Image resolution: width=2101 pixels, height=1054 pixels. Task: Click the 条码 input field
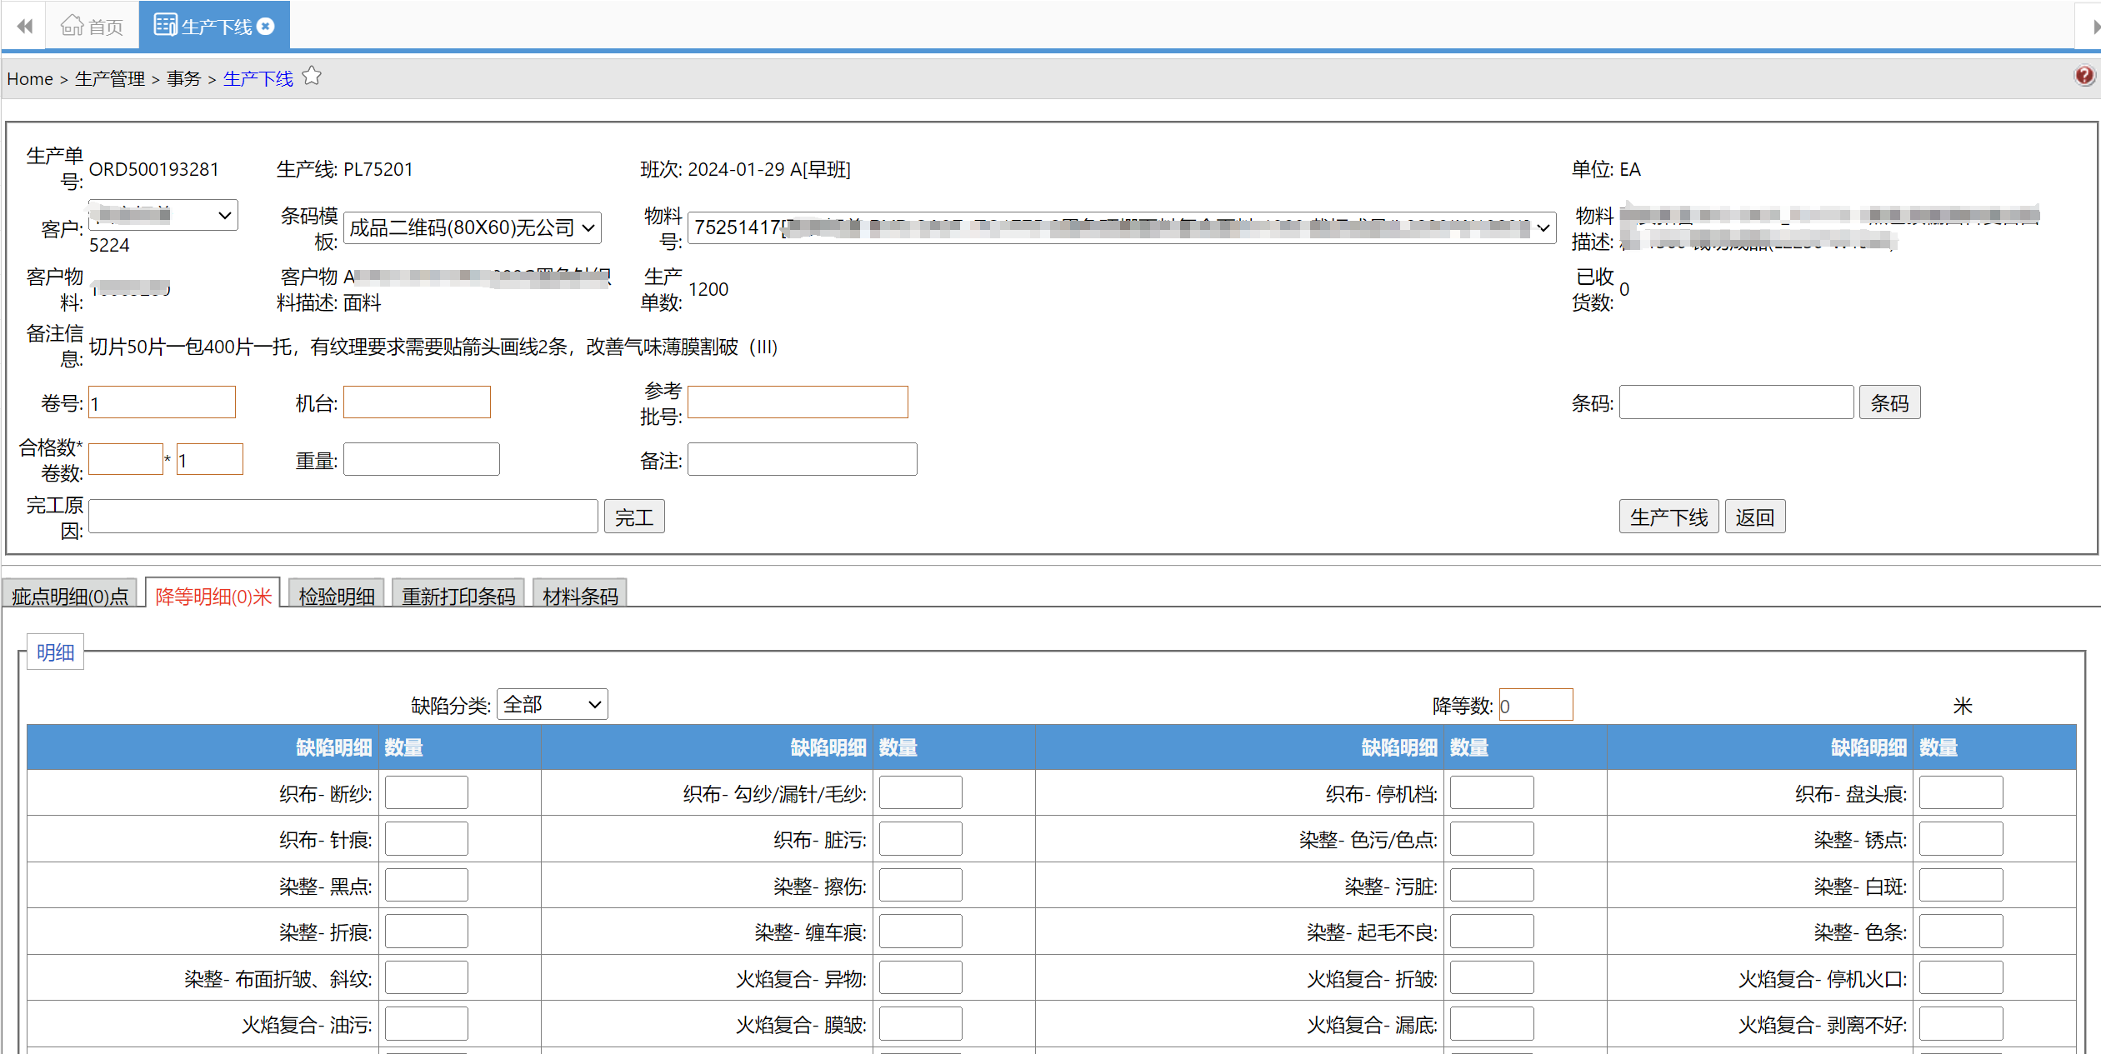[x=1736, y=402]
